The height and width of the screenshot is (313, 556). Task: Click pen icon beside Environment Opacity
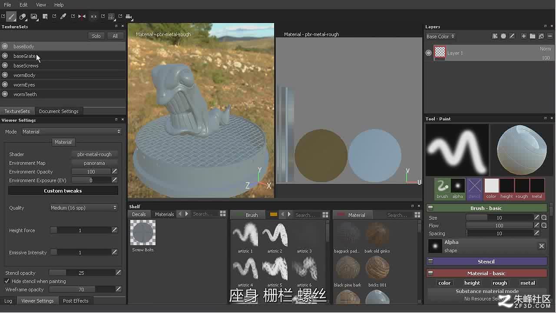click(115, 172)
